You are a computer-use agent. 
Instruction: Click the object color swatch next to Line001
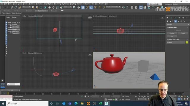coord(187,42)
